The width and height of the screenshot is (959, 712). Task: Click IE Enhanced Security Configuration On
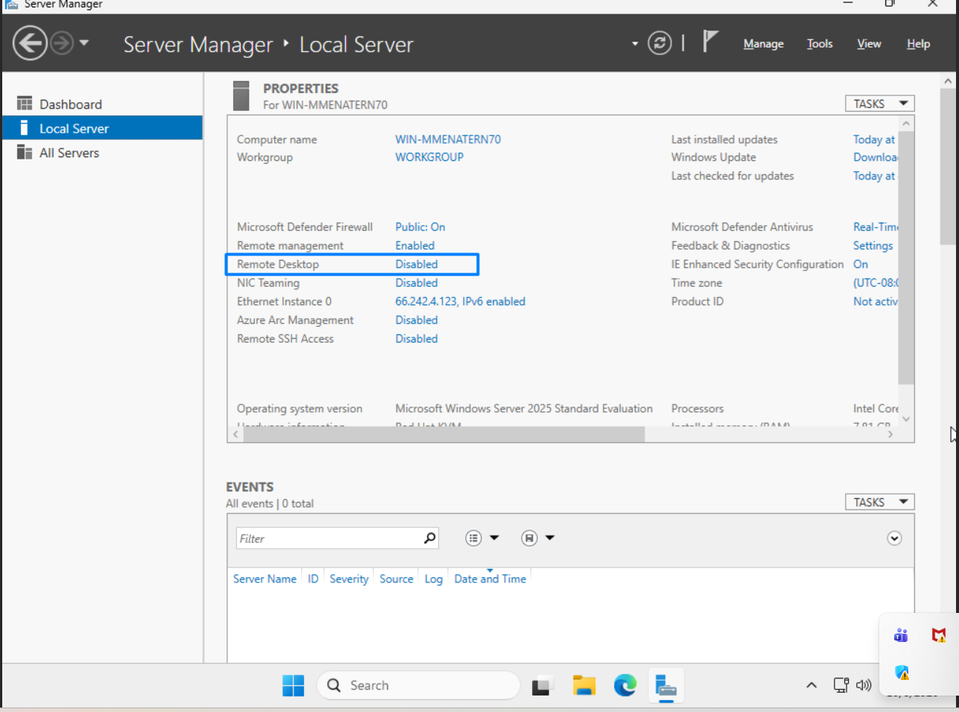861,264
